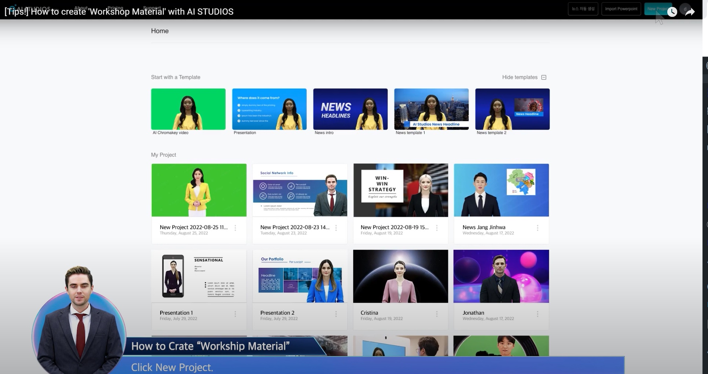Click the video title text link
The image size is (708, 374).
(x=119, y=12)
